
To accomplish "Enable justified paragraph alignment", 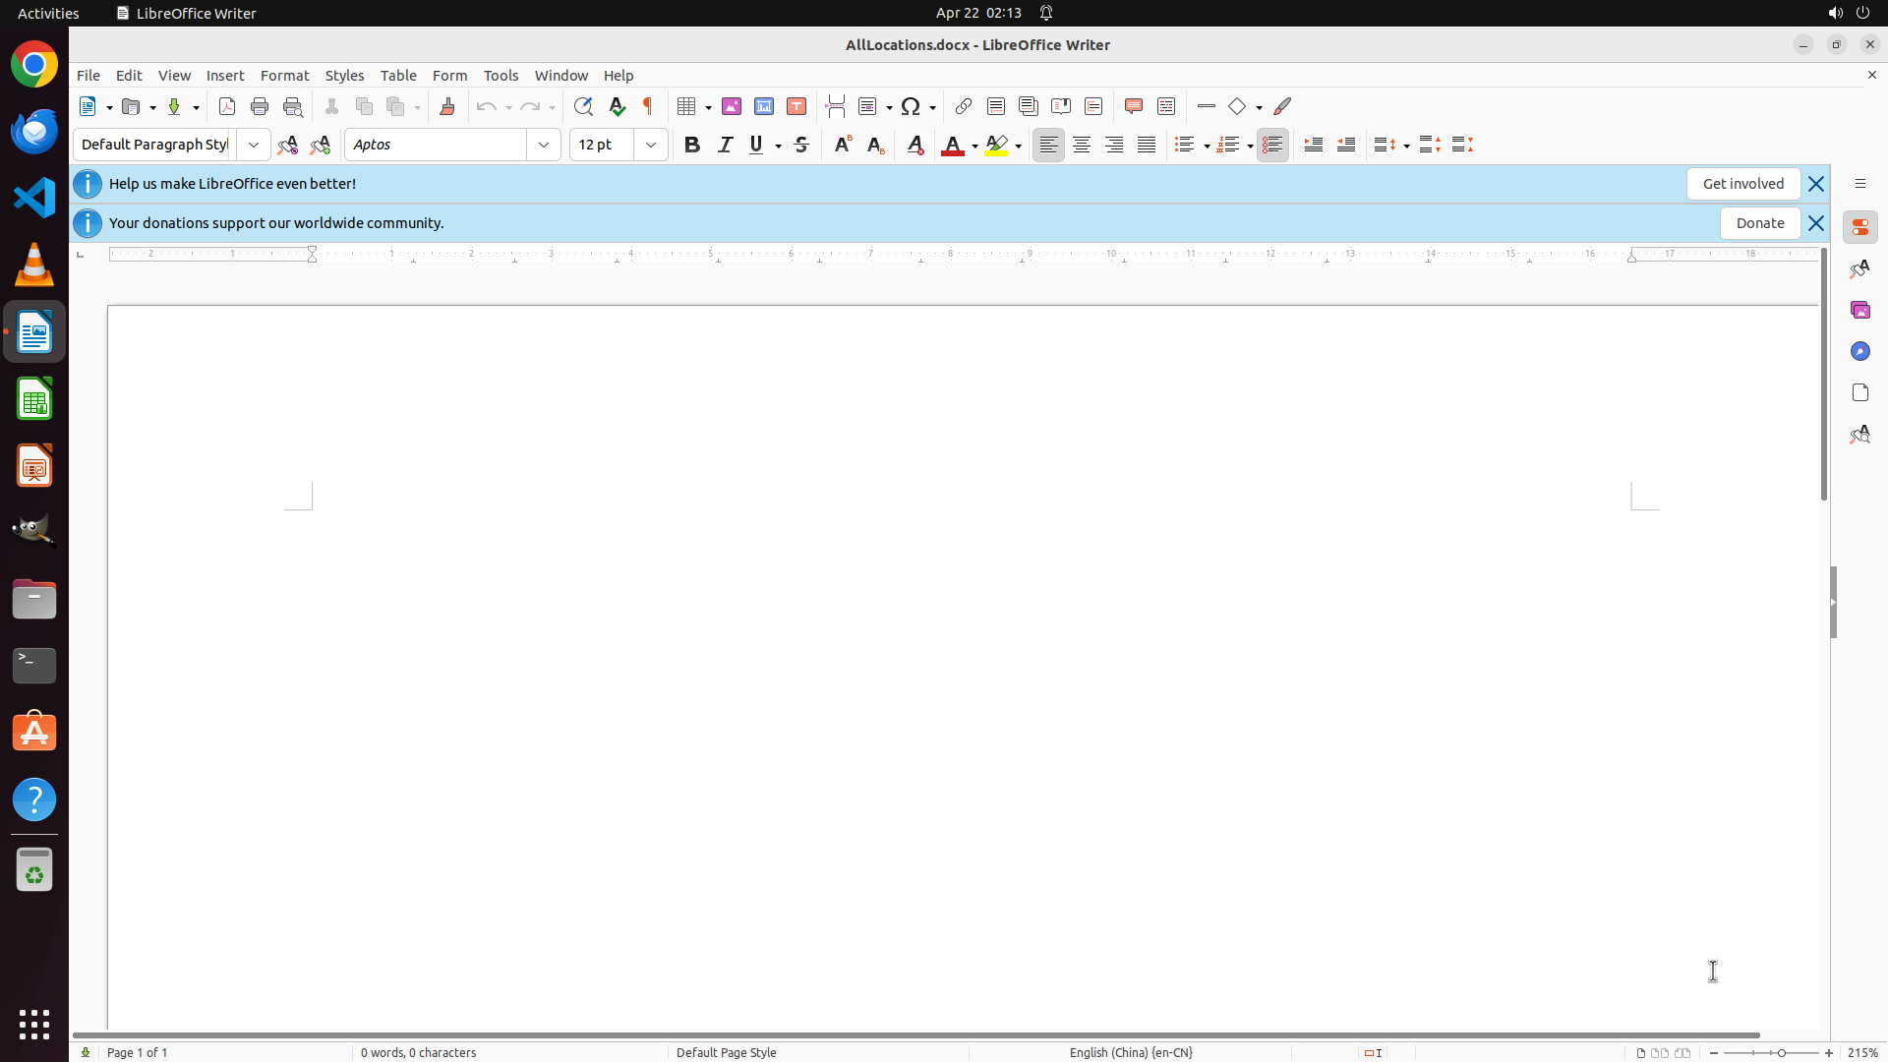I will 1147,145.
